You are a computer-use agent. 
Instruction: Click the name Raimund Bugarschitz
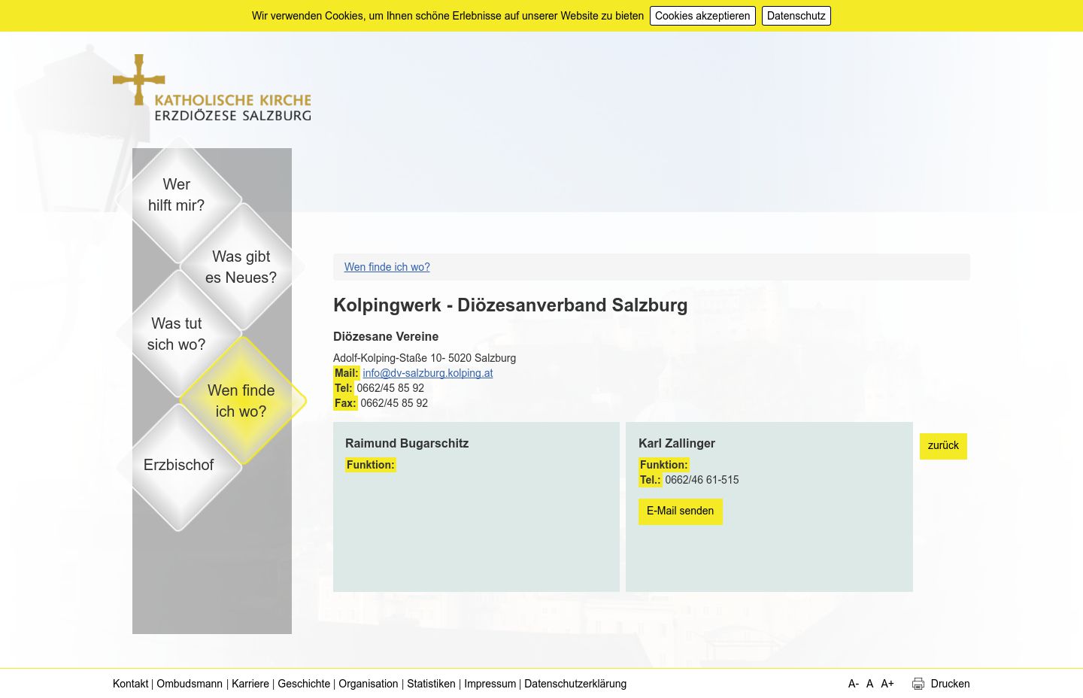(407, 444)
